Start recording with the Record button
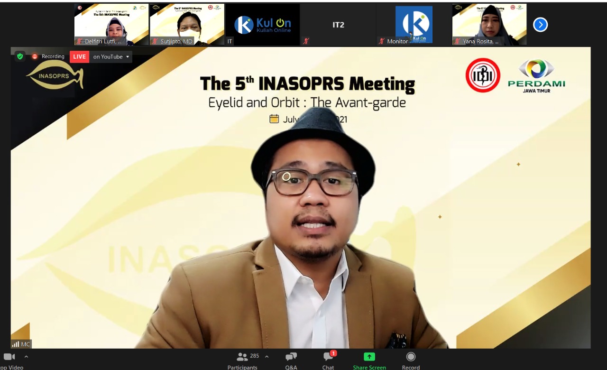The width and height of the screenshot is (607, 370). click(x=411, y=361)
